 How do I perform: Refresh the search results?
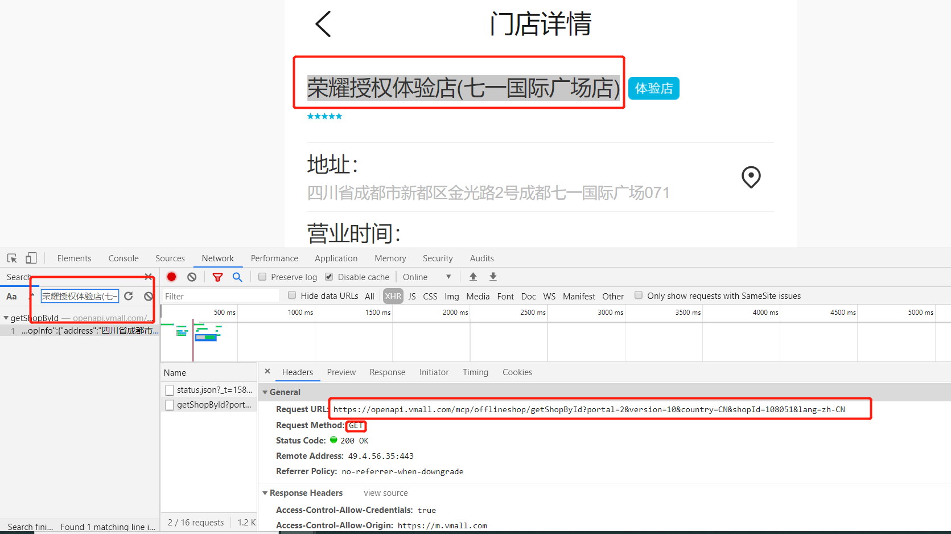click(129, 296)
